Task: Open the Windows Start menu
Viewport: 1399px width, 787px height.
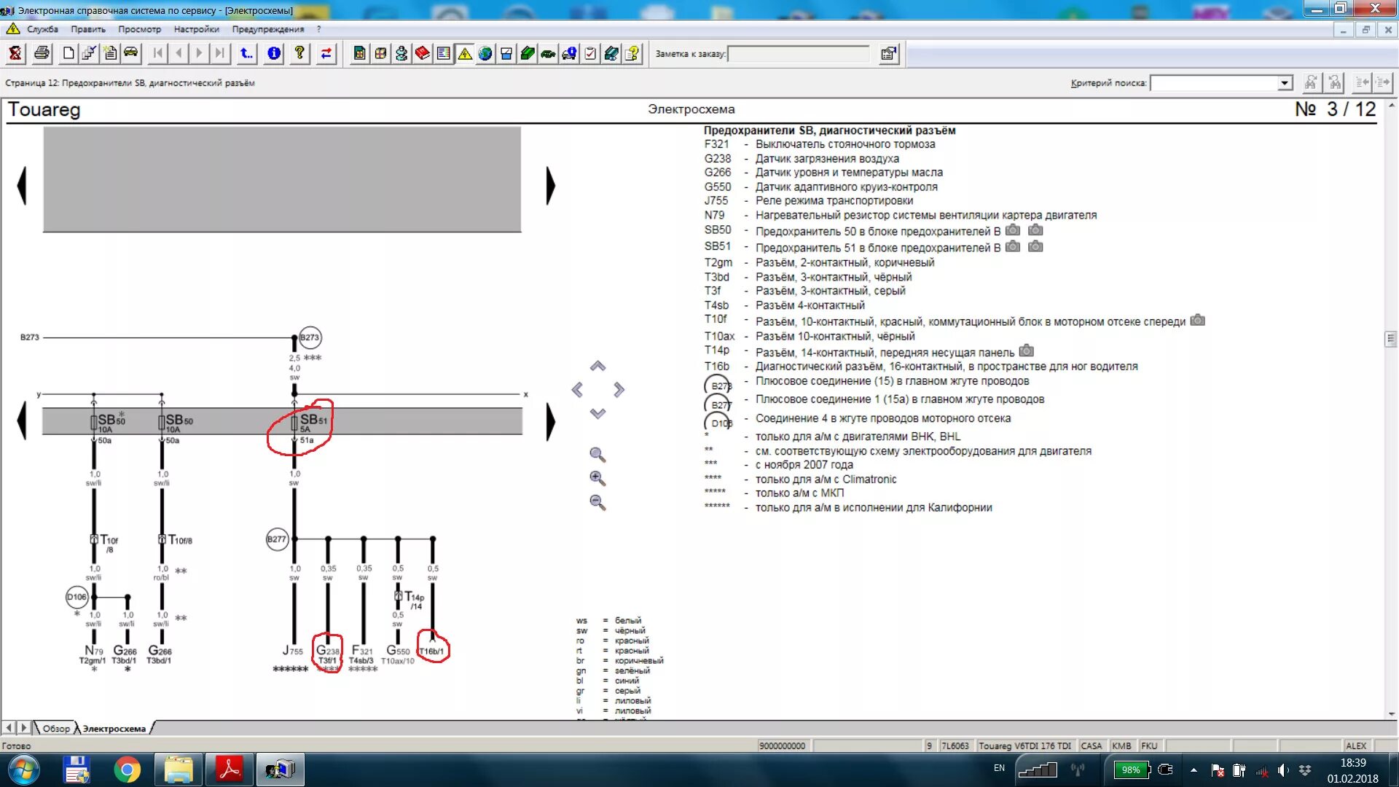Action: point(23,770)
